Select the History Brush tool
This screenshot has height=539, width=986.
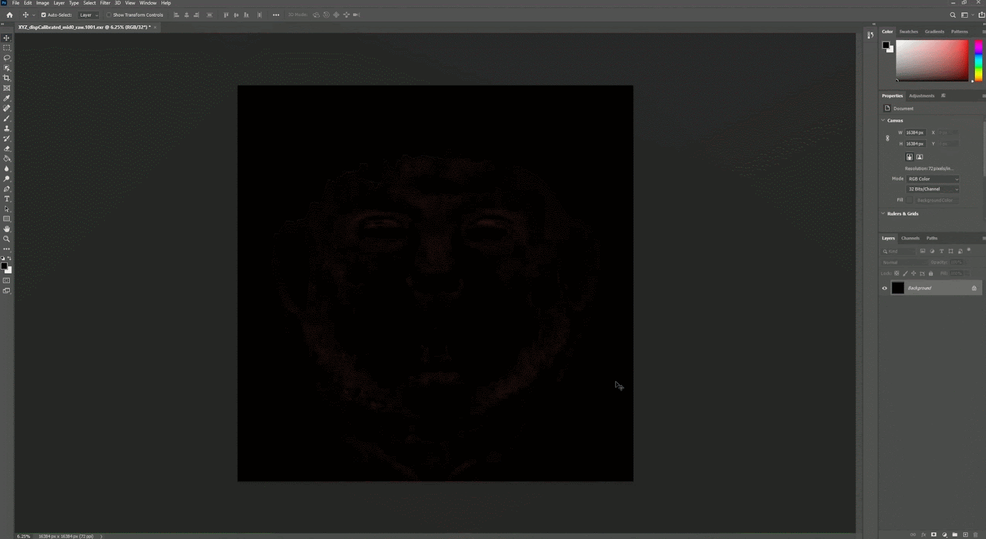(7, 138)
